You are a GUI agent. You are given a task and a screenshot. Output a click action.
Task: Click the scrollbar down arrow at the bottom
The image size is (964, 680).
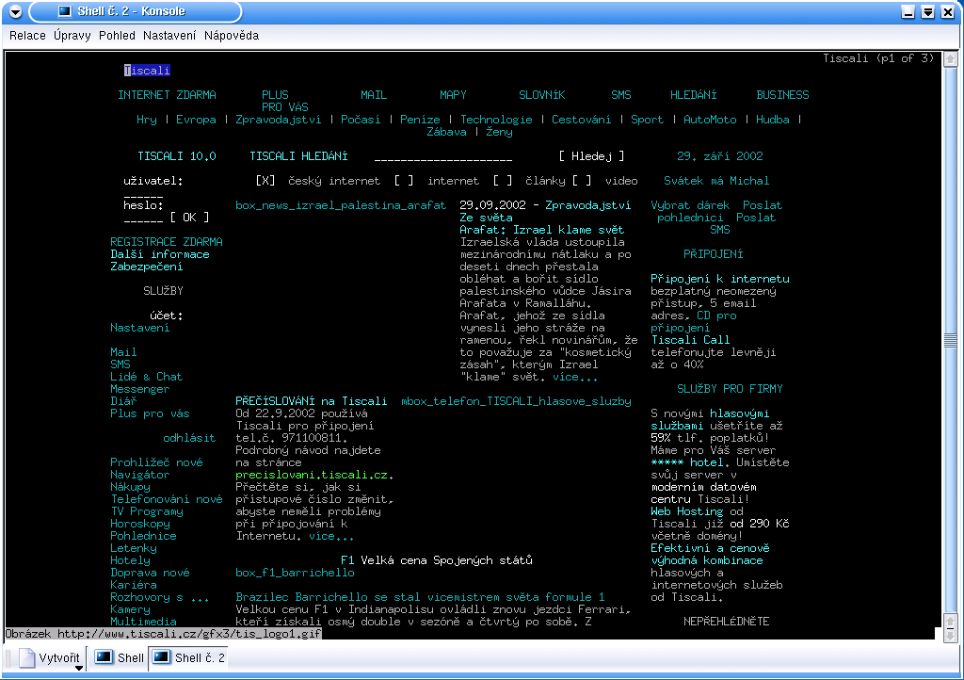coord(950,635)
